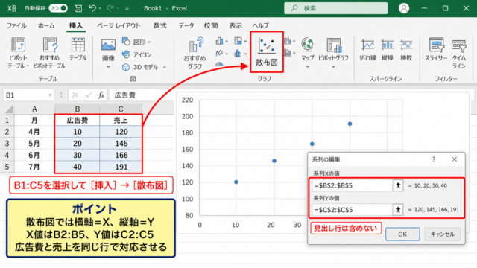Switch to the ホーム tab
The image size is (477, 268).
[x=46, y=25]
